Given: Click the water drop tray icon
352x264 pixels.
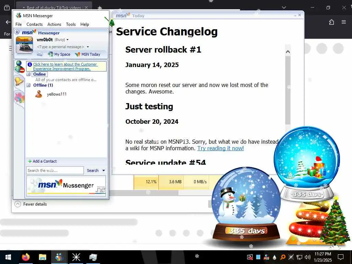Looking at the screenshot, I should click(x=274, y=257).
